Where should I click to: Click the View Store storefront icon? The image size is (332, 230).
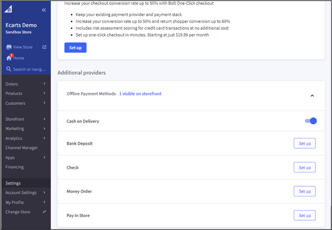(x=9, y=47)
